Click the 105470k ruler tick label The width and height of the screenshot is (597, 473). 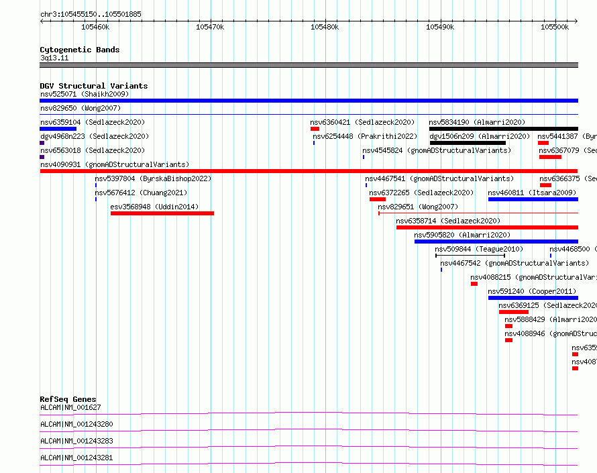click(210, 27)
